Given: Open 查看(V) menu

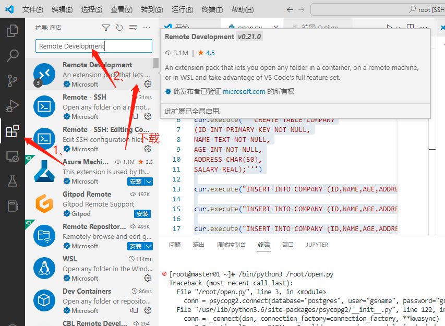Looking at the screenshot, I should point(122,9).
